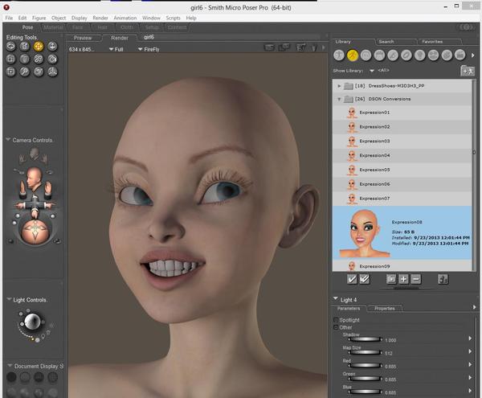Toggle the Other group box
The height and width of the screenshot is (398, 482).
(x=336, y=327)
